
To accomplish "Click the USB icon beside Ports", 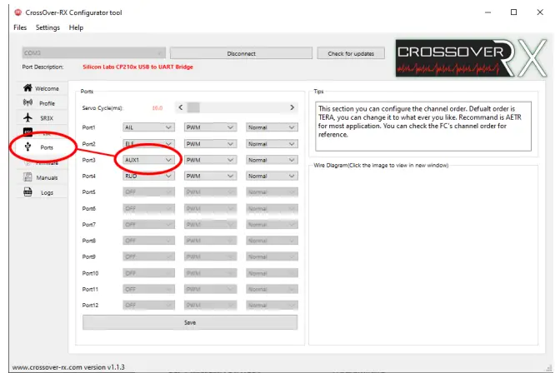I will point(27,147).
